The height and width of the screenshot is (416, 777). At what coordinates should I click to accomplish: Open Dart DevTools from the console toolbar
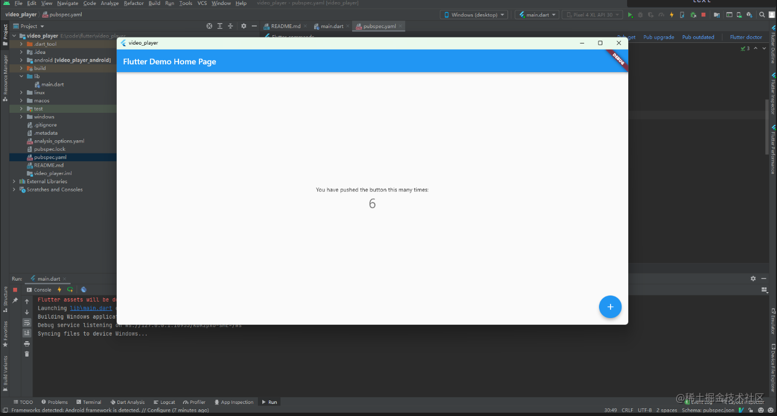(x=83, y=289)
